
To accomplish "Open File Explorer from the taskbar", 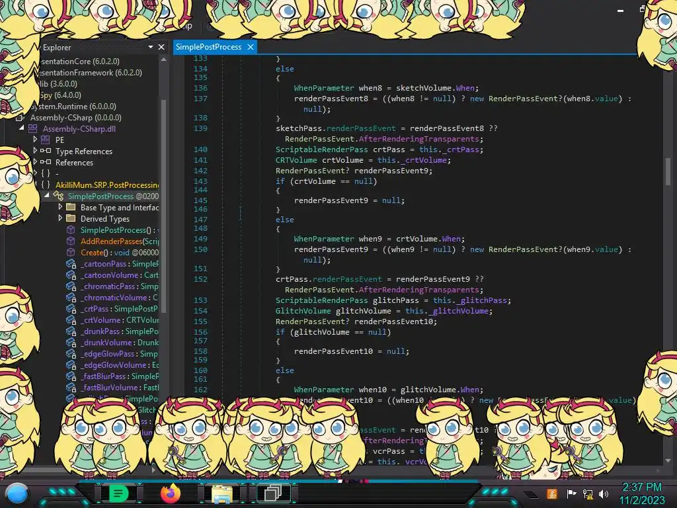I will point(222,493).
